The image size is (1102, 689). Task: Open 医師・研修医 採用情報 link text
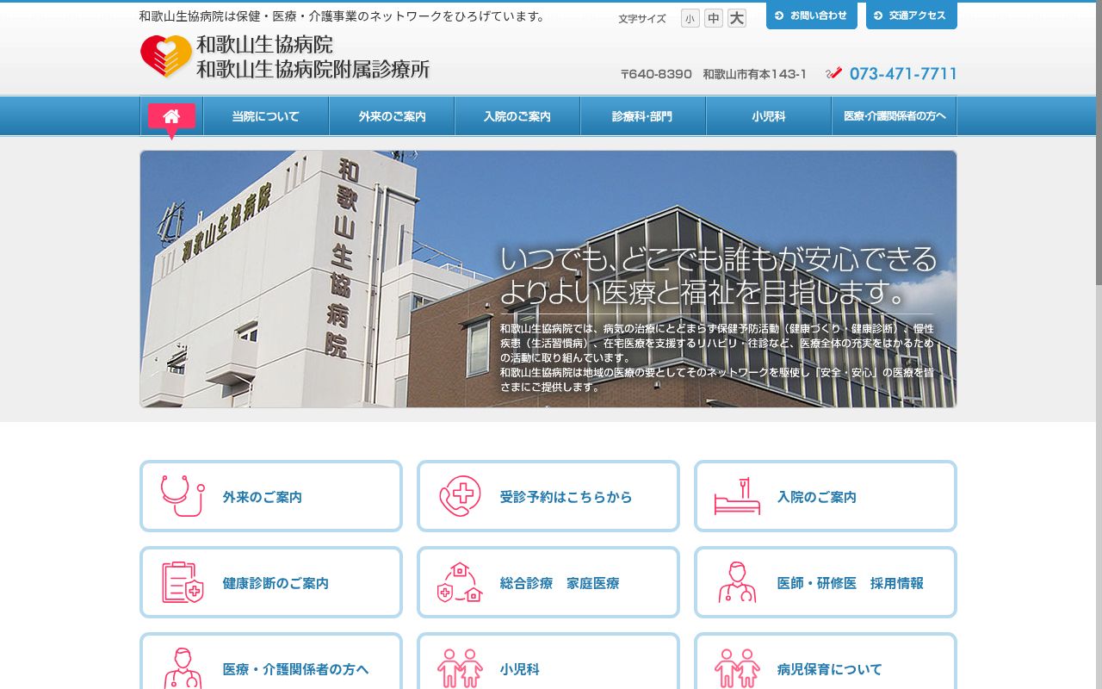pos(851,583)
